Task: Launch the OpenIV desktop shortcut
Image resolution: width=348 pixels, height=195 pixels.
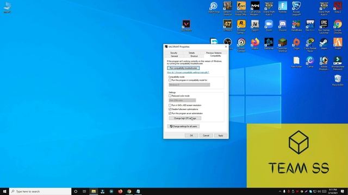Action: coord(255,25)
